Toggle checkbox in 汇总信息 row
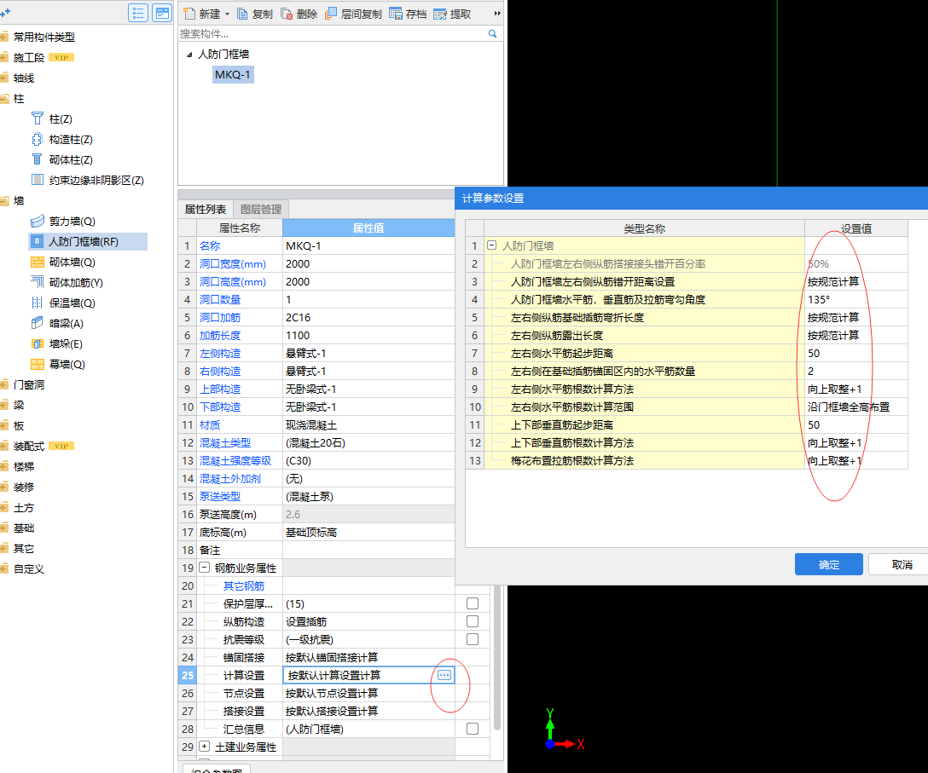This screenshot has height=773, width=928. point(473,729)
